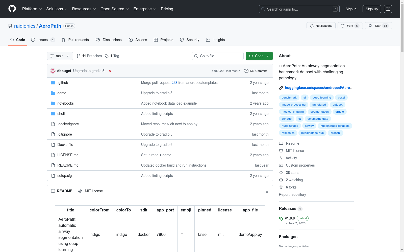Click the global navigation menu icon
This screenshot has width=404, height=252.
click(388, 9)
